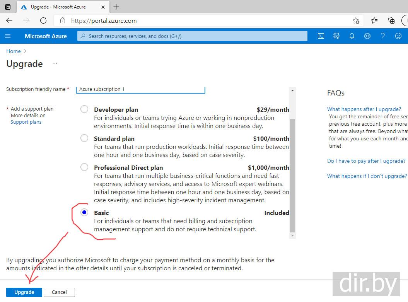Open the browser favorites list icon
408x302 pixels.
pos(374,20)
